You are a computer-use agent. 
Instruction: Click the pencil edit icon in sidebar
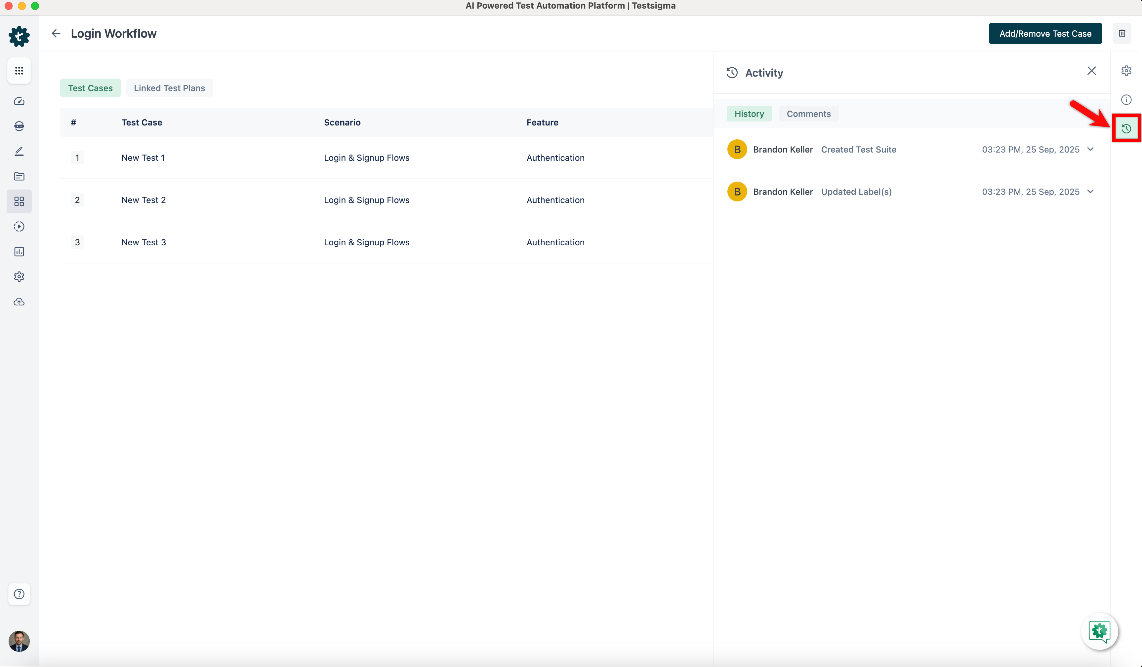click(19, 151)
